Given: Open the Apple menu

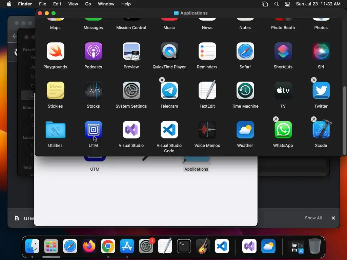Looking at the screenshot, I should coord(9,4).
